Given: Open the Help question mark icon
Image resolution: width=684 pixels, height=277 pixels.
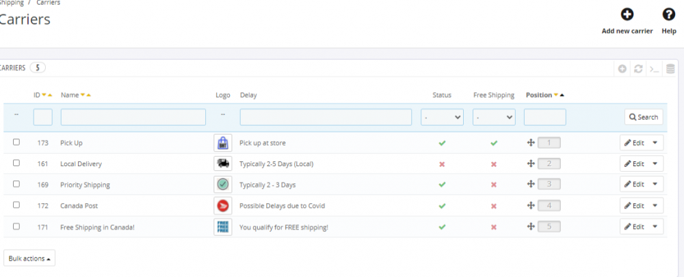Looking at the screenshot, I should [x=669, y=14].
